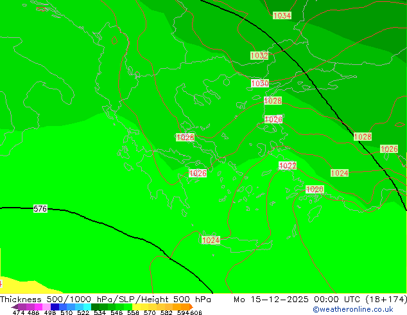The image size is (407, 315).
Task: Click the legend value 570
Action: click(x=150, y=312)
